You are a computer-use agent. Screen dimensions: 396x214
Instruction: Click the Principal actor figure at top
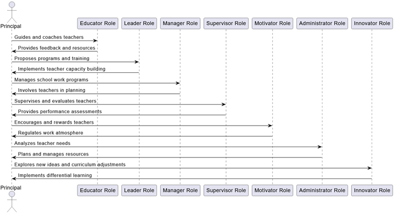pyautogui.click(x=11, y=12)
